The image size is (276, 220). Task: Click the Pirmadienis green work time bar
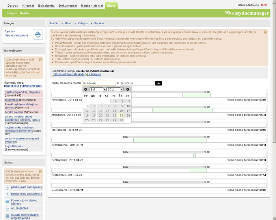pos(196,95)
